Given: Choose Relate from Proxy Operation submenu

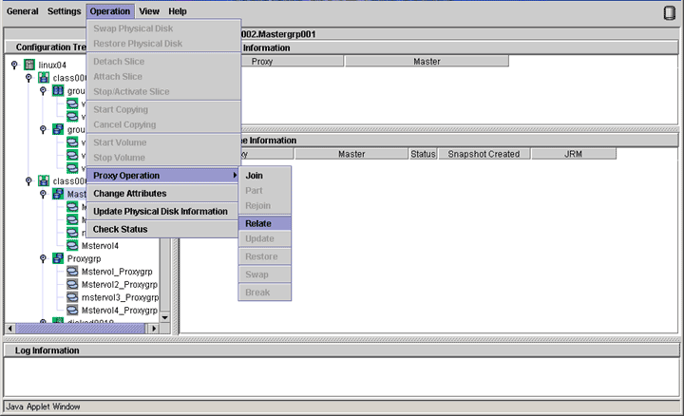Looking at the screenshot, I should tap(258, 223).
